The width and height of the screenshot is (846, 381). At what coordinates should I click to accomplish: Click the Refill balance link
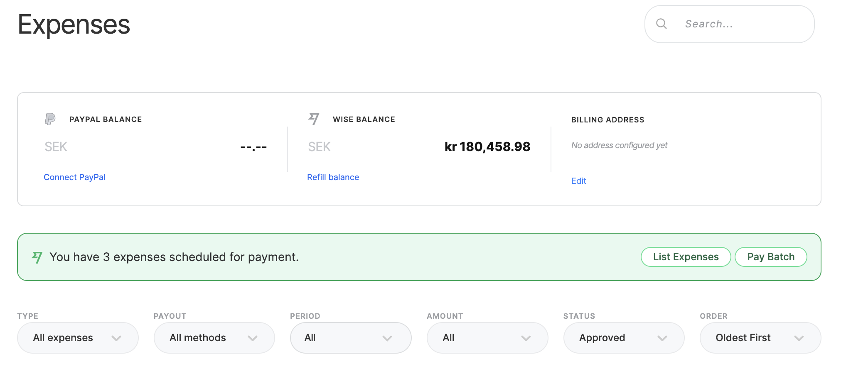tap(333, 177)
